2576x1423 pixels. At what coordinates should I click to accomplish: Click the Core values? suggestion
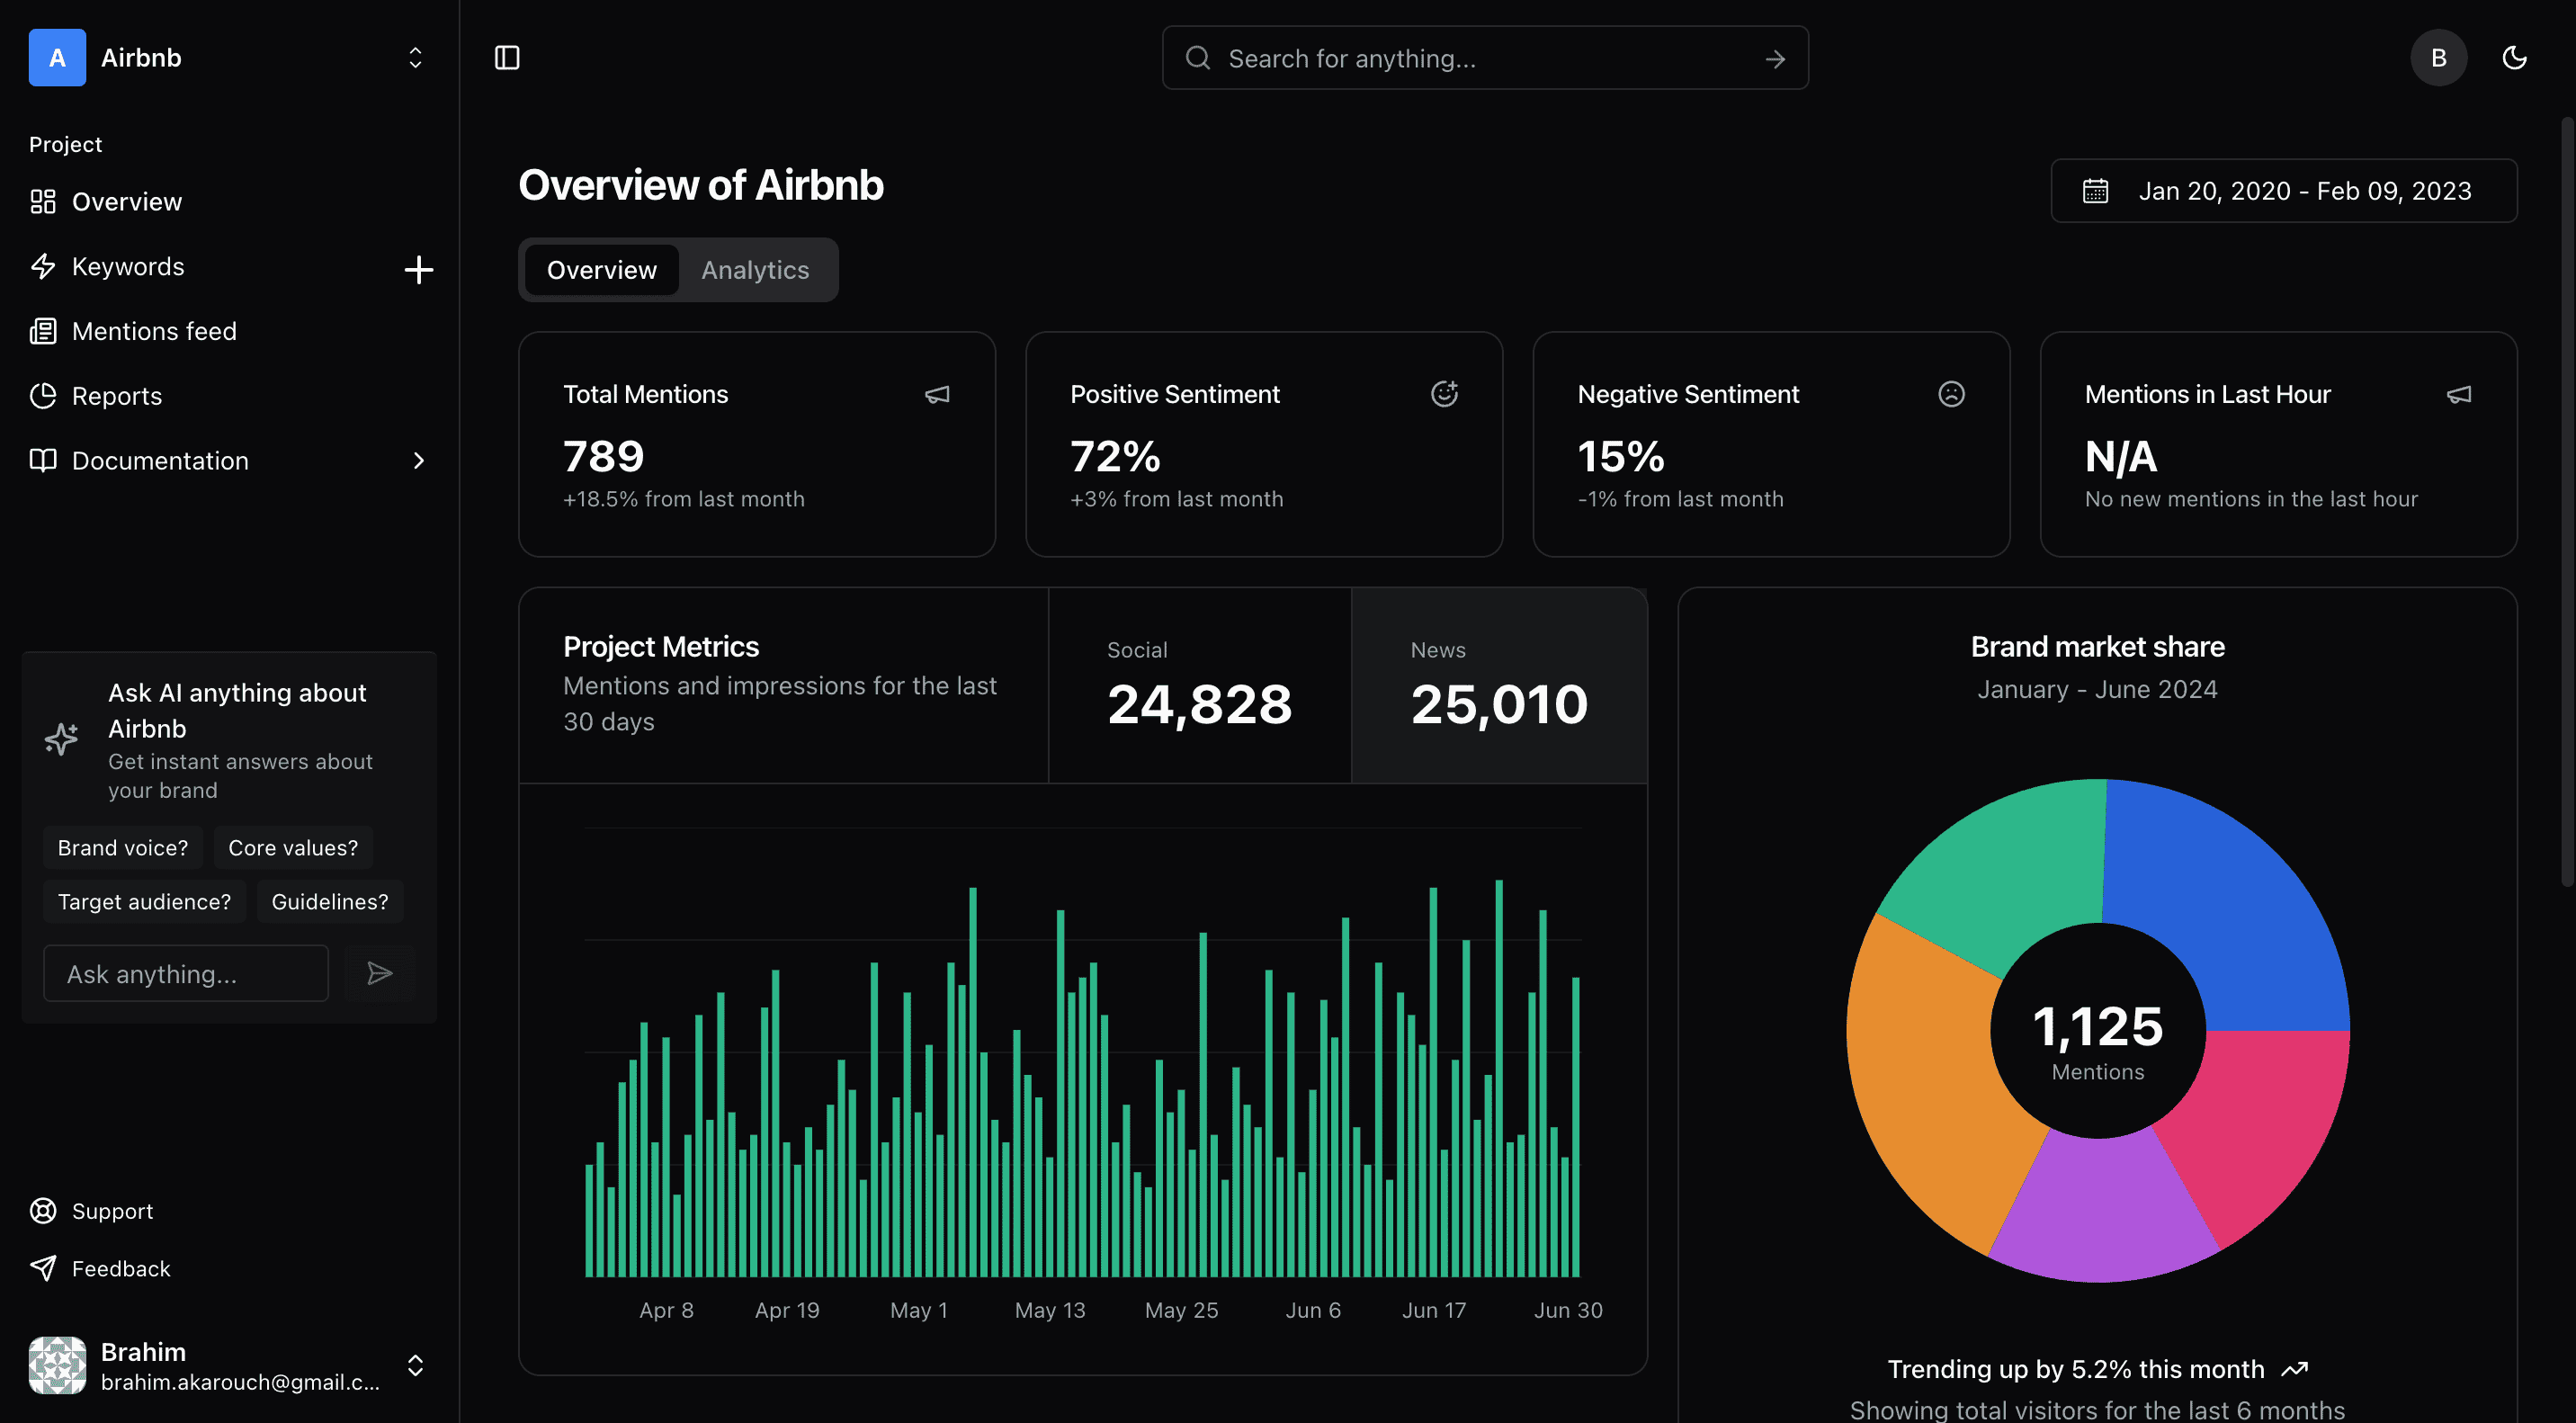click(x=293, y=847)
